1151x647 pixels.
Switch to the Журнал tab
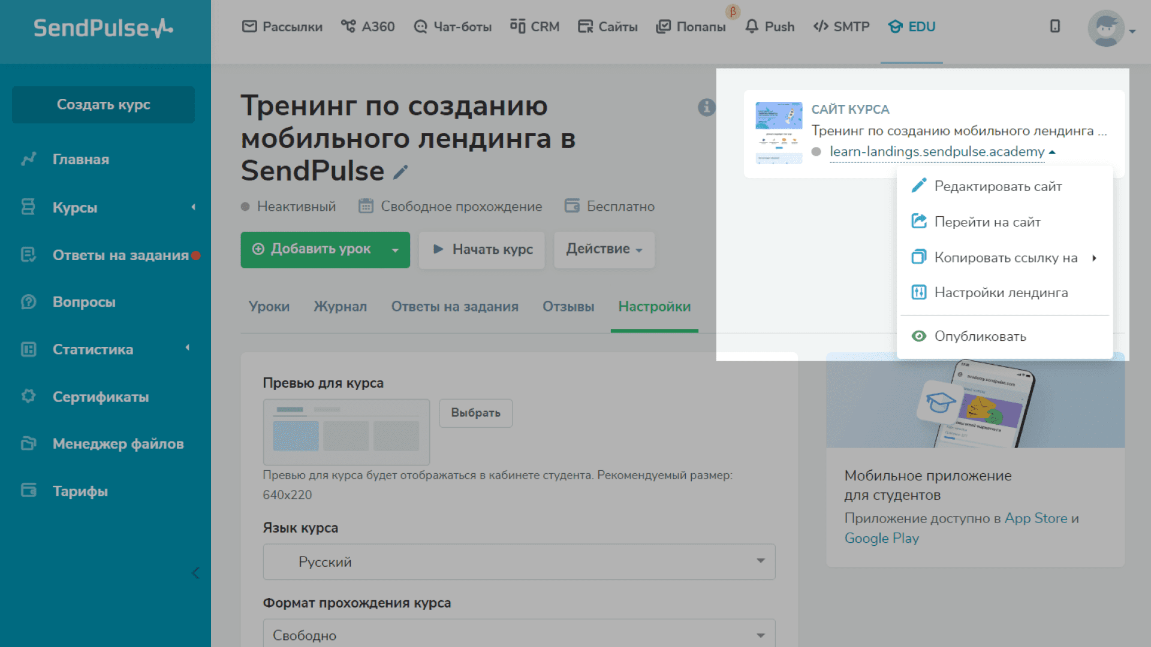pos(340,307)
